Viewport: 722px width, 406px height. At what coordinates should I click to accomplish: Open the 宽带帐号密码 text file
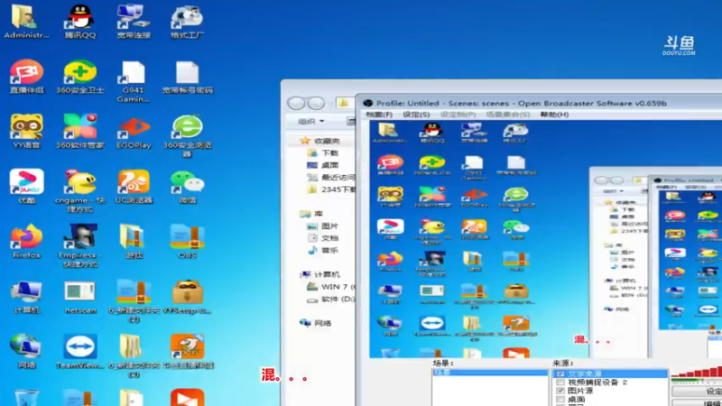pos(187,77)
